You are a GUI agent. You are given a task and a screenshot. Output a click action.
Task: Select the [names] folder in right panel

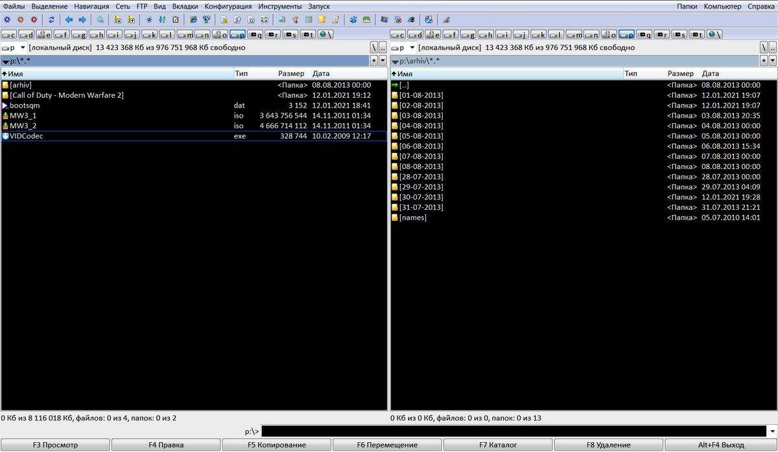pos(583,218)
